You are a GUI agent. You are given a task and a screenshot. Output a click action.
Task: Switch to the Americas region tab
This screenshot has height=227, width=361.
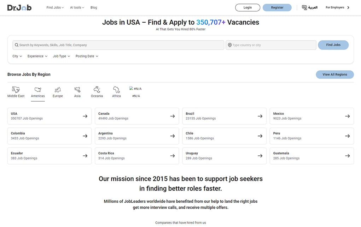38,92
